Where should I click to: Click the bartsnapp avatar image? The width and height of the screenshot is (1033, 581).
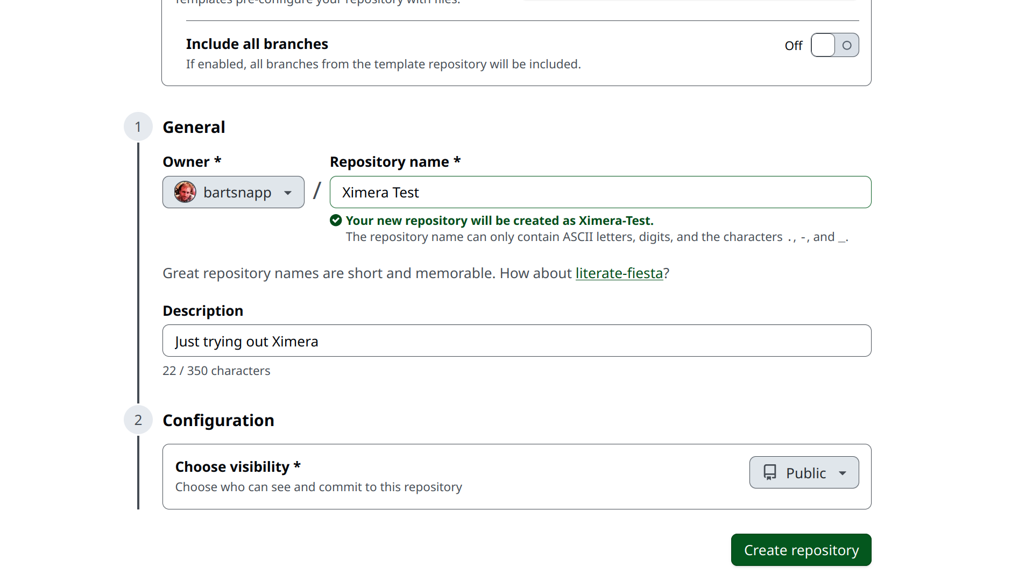(x=185, y=192)
